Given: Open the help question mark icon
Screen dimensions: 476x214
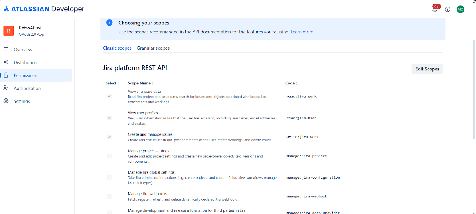Looking at the screenshot, I should pyautogui.click(x=447, y=9).
